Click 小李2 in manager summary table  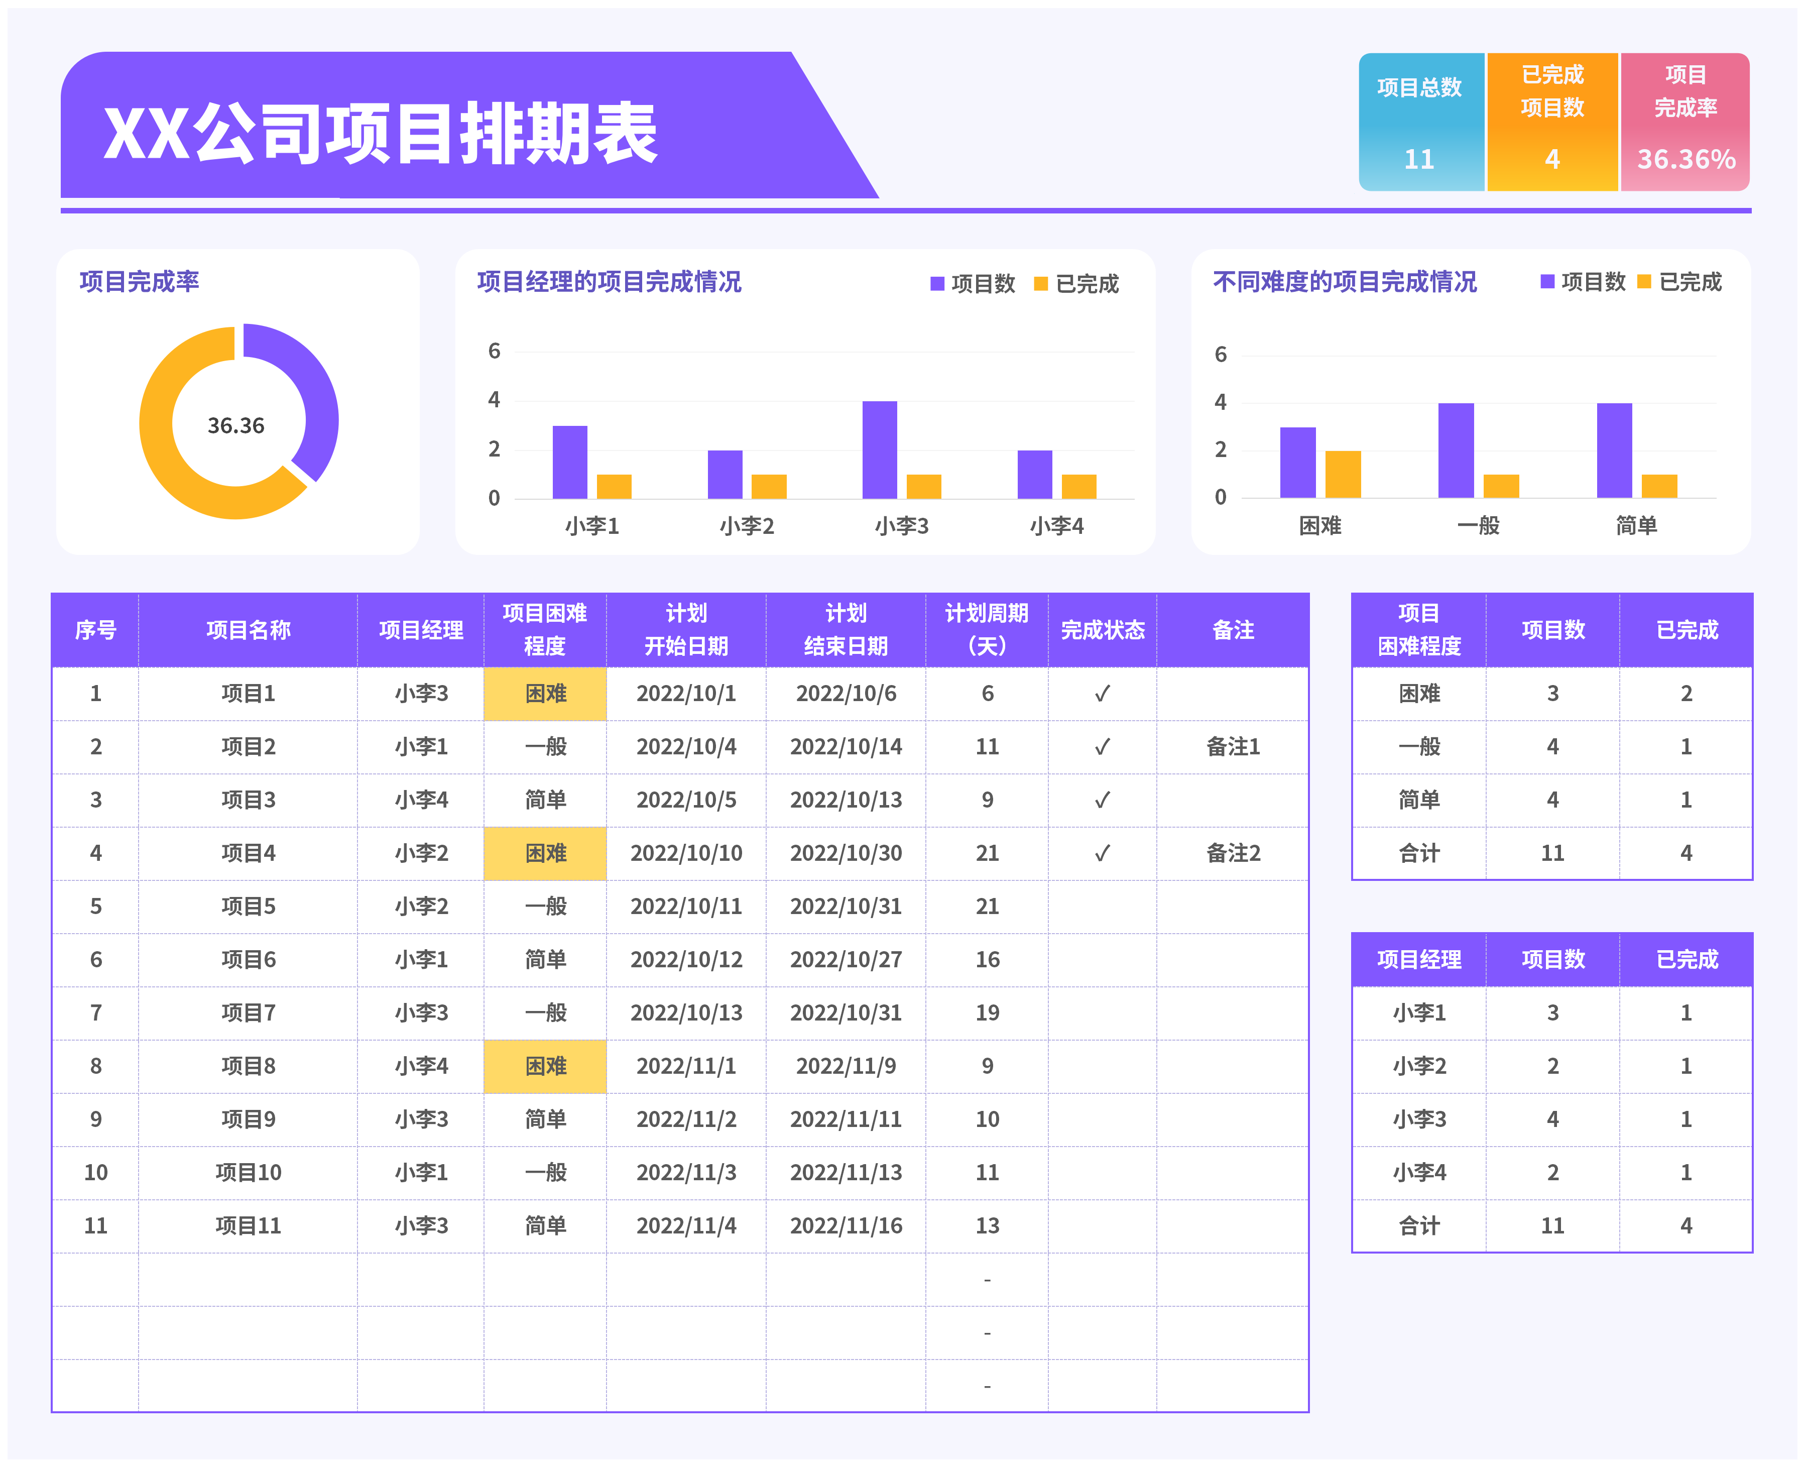[x=1419, y=1066]
